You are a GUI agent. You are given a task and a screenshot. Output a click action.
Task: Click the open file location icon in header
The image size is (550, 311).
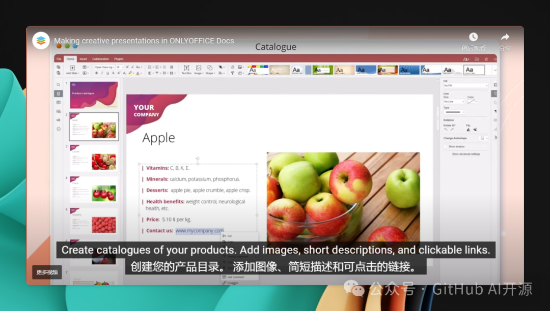coord(477,59)
